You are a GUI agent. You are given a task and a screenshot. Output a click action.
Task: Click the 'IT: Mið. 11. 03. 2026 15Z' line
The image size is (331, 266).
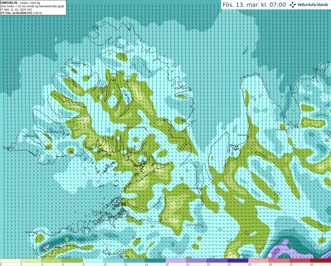click(x=16, y=10)
